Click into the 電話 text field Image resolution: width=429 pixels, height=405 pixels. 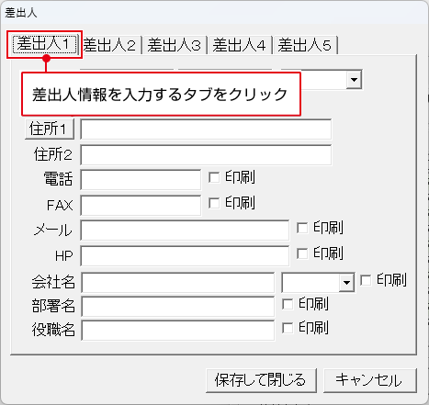141,180
